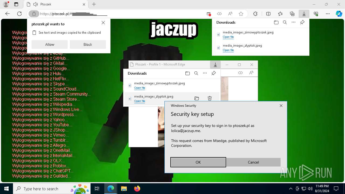Viewport: 345px width, 194px height.
Task: Show hidden system tray icons
Action: [x=291, y=189]
